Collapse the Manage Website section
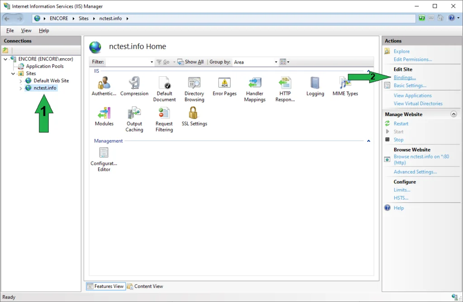Viewport: 463px width, 302px height. tap(454, 114)
